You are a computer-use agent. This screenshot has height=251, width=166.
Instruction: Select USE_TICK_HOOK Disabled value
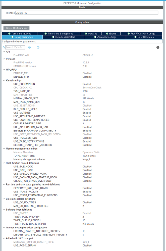click(x=87, y=170)
